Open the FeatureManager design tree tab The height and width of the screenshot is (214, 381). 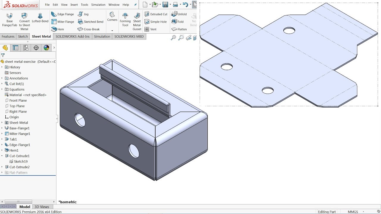(x=5, y=48)
